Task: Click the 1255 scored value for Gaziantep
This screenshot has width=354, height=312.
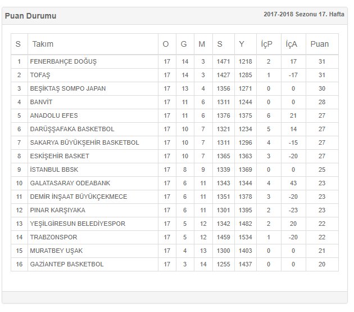Action: (x=223, y=264)
